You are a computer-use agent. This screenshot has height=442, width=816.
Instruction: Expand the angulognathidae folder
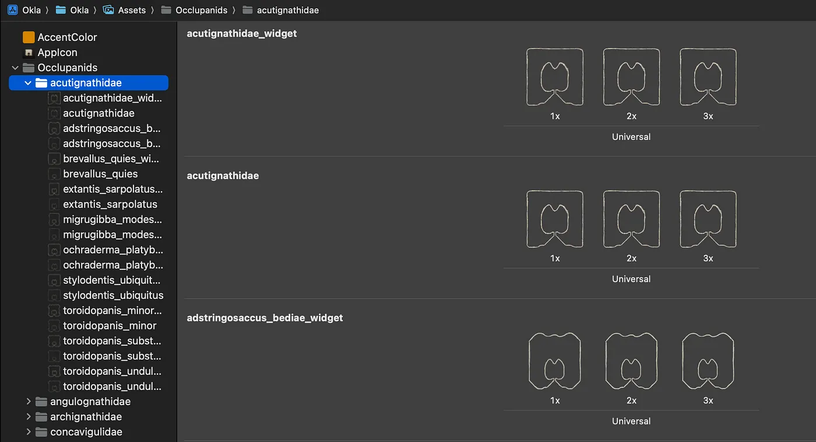(28, 401)
